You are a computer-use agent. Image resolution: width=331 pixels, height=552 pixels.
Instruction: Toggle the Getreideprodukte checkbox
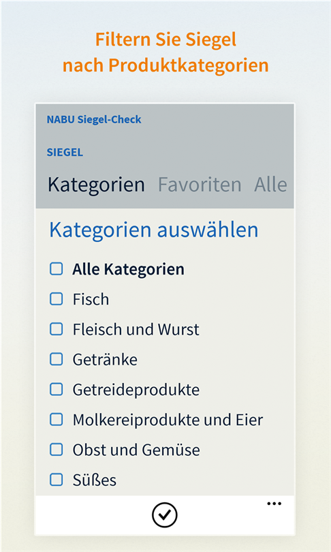coord(57,389)
